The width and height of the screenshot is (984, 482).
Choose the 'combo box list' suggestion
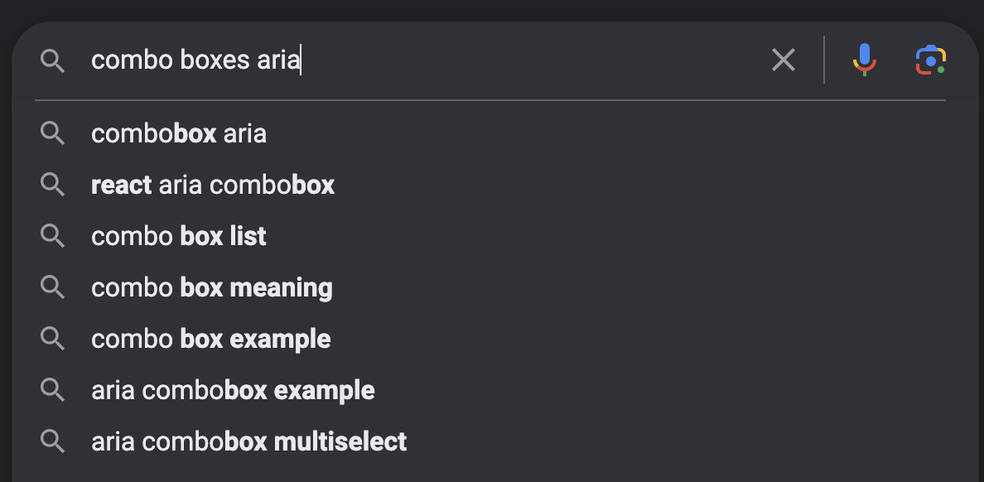pos(178,236)
